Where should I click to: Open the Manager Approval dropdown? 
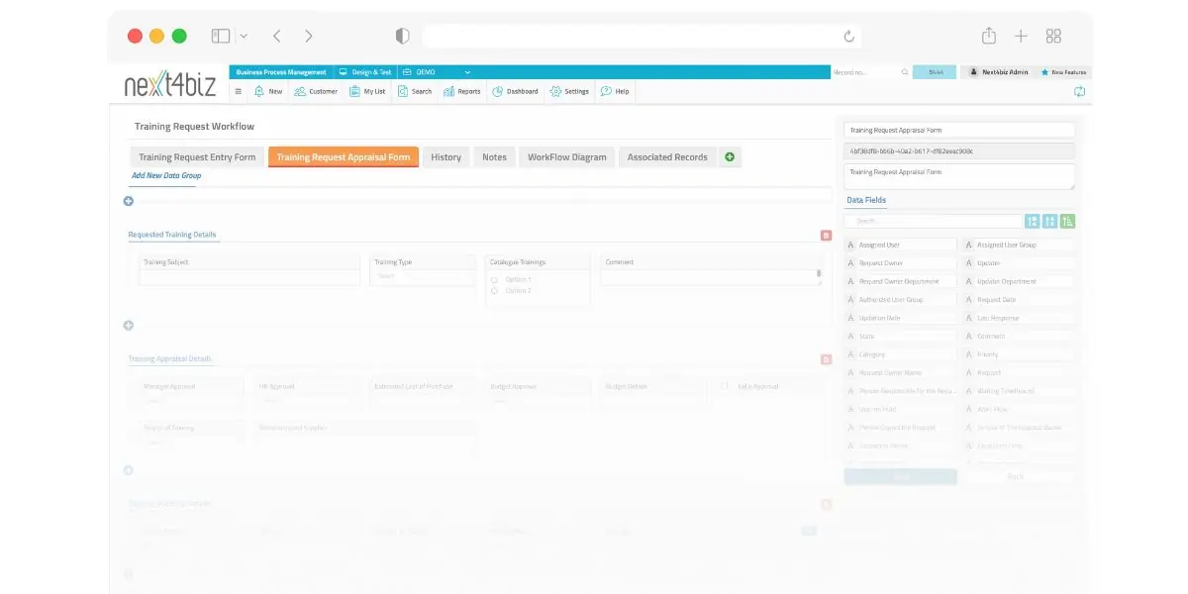pos(190,401)
